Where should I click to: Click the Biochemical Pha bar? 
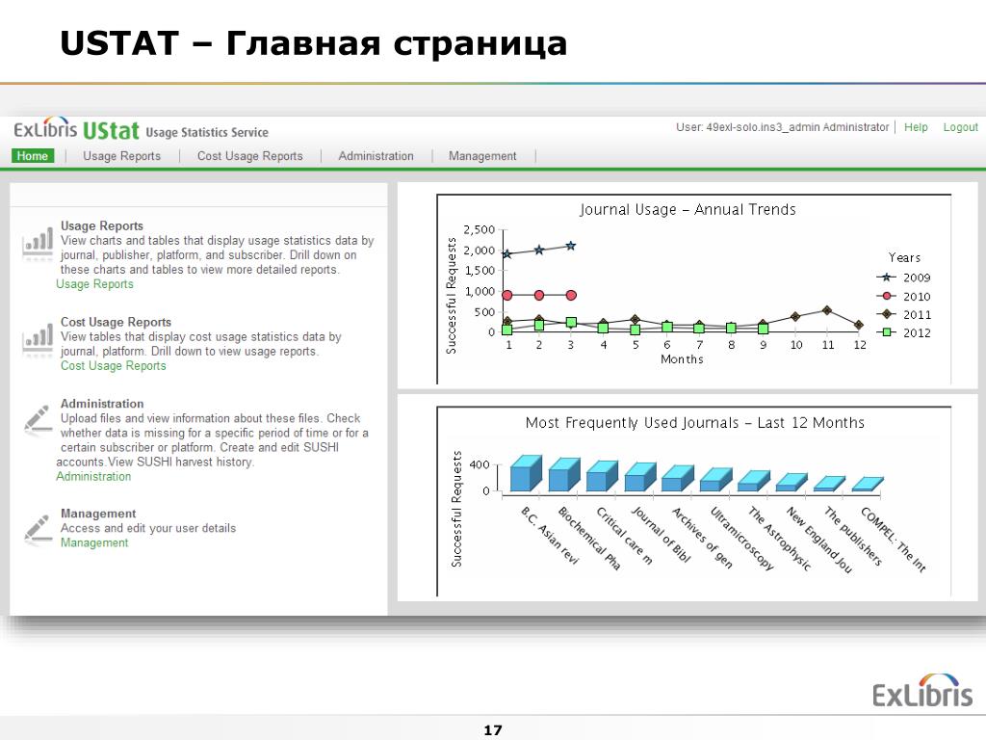[564, 475]
